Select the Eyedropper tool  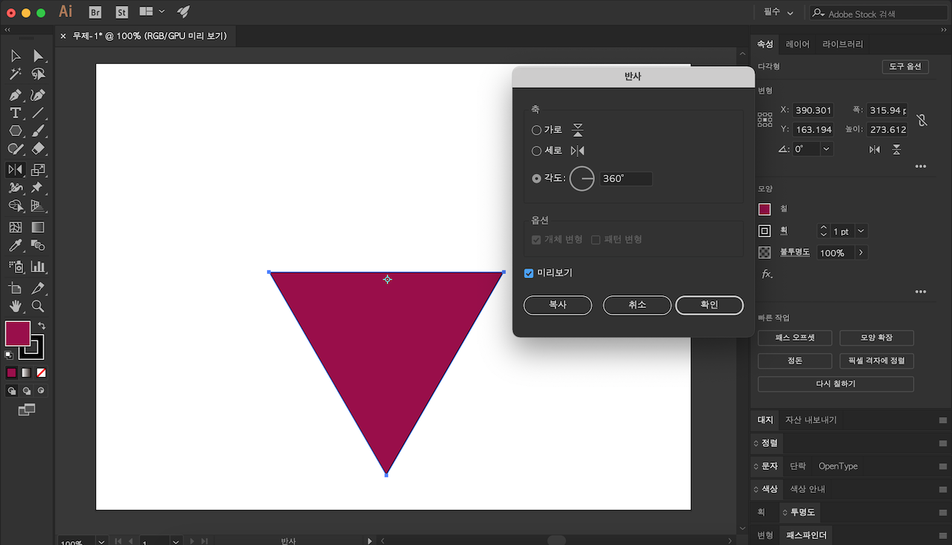15,245
